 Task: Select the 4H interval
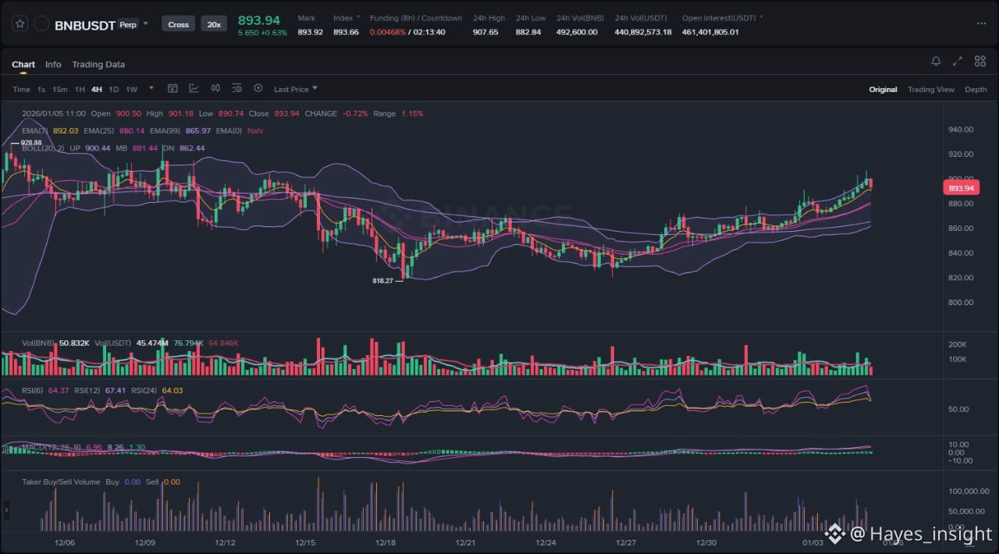point(97,90)
